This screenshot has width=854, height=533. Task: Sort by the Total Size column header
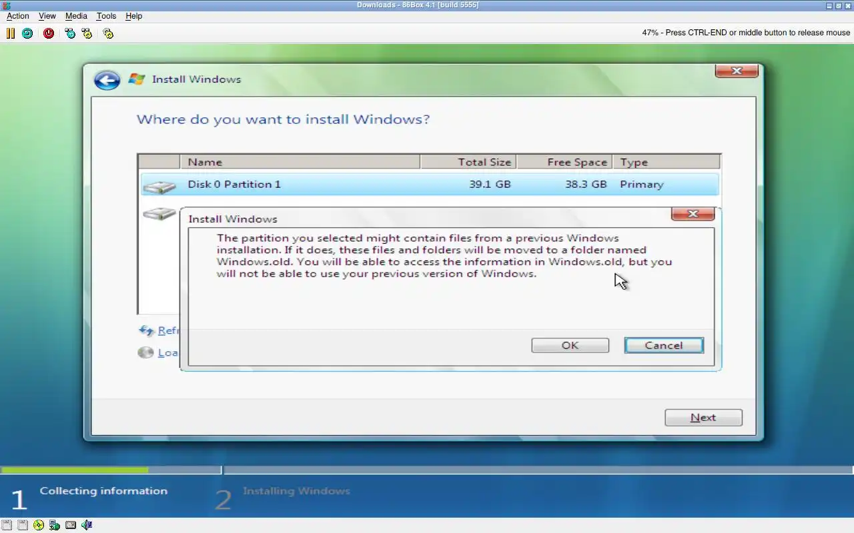(468, 162)
